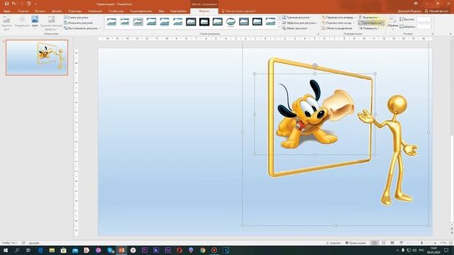
Task: Click the Redo icon in quick access toolbar
Action: 22,4
